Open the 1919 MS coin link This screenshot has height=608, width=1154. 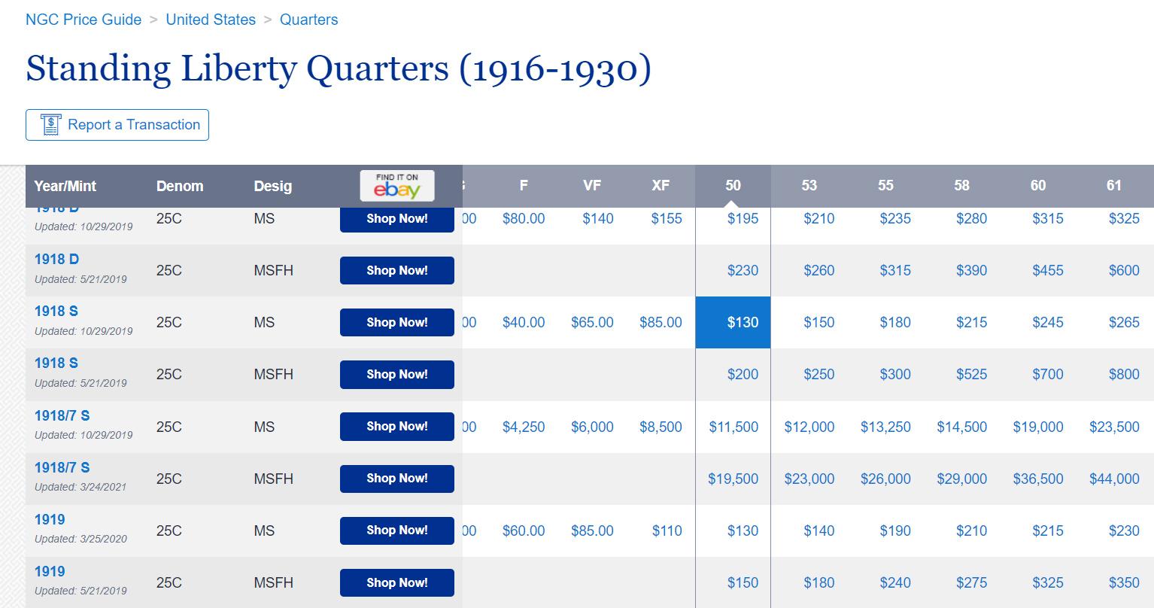click(x=50, y=519)
